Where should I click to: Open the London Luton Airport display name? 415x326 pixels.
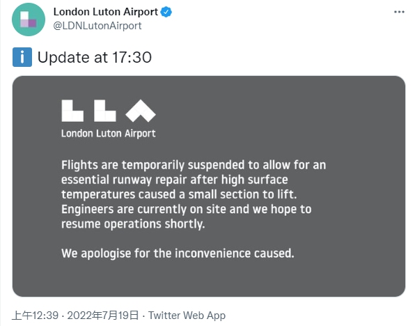(x=106, y=12)
